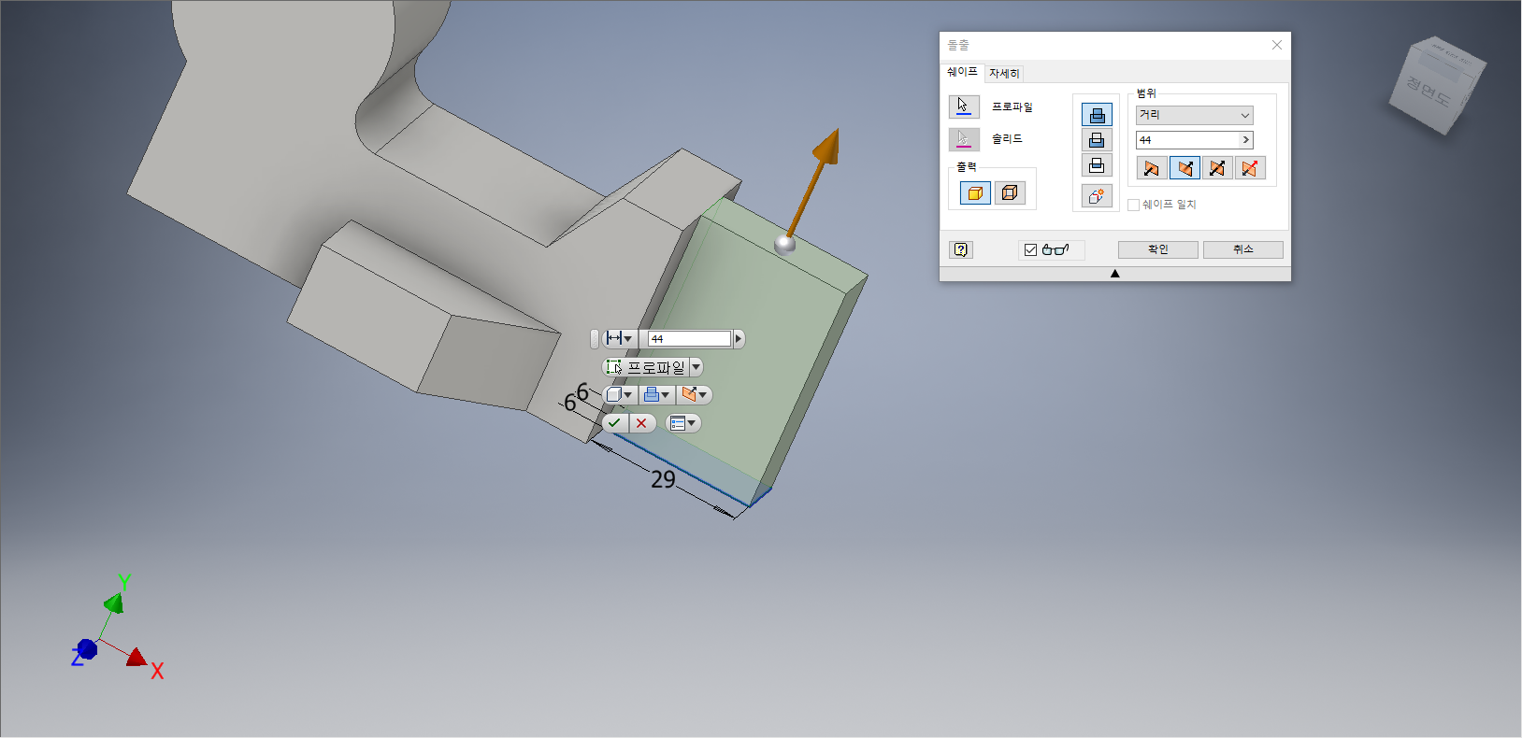Set symmetric extrude direction icon

pyautogui.click(x=1217, y=168)
